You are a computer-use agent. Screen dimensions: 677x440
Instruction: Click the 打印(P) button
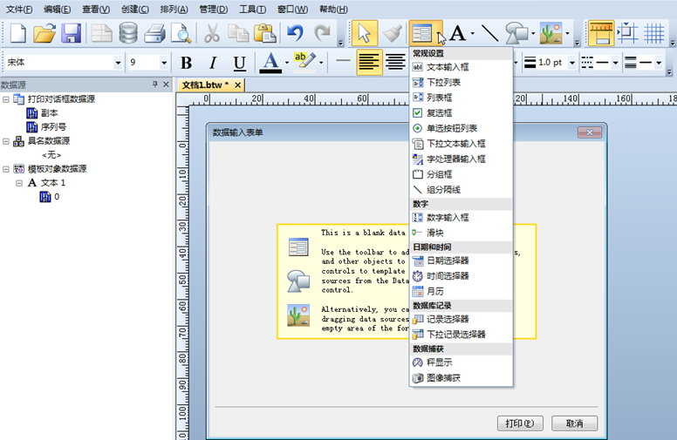click(519, 423)
